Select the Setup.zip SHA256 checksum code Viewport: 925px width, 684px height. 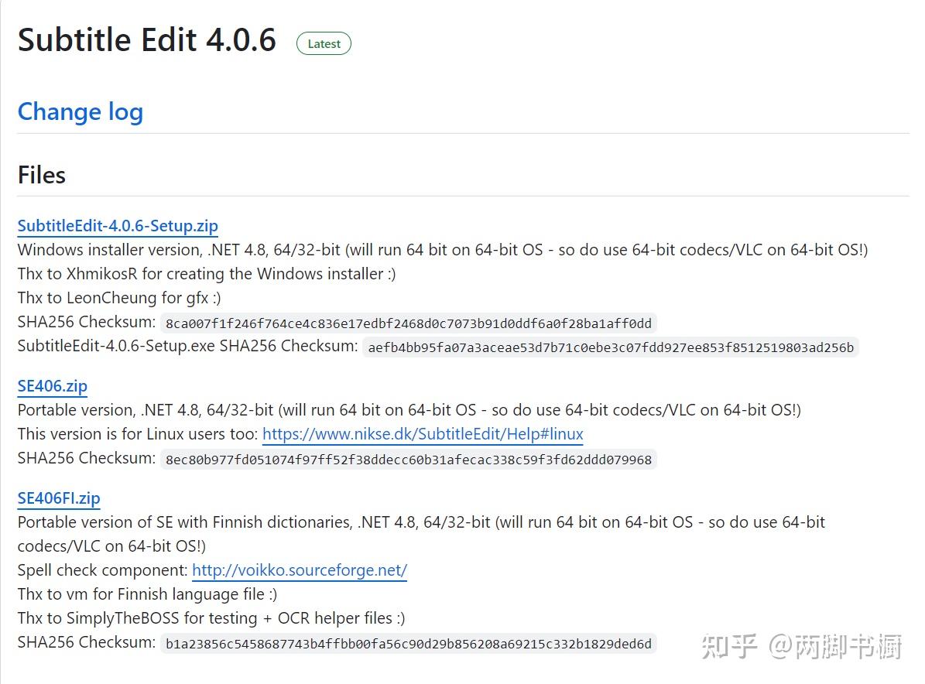[408, 323]
